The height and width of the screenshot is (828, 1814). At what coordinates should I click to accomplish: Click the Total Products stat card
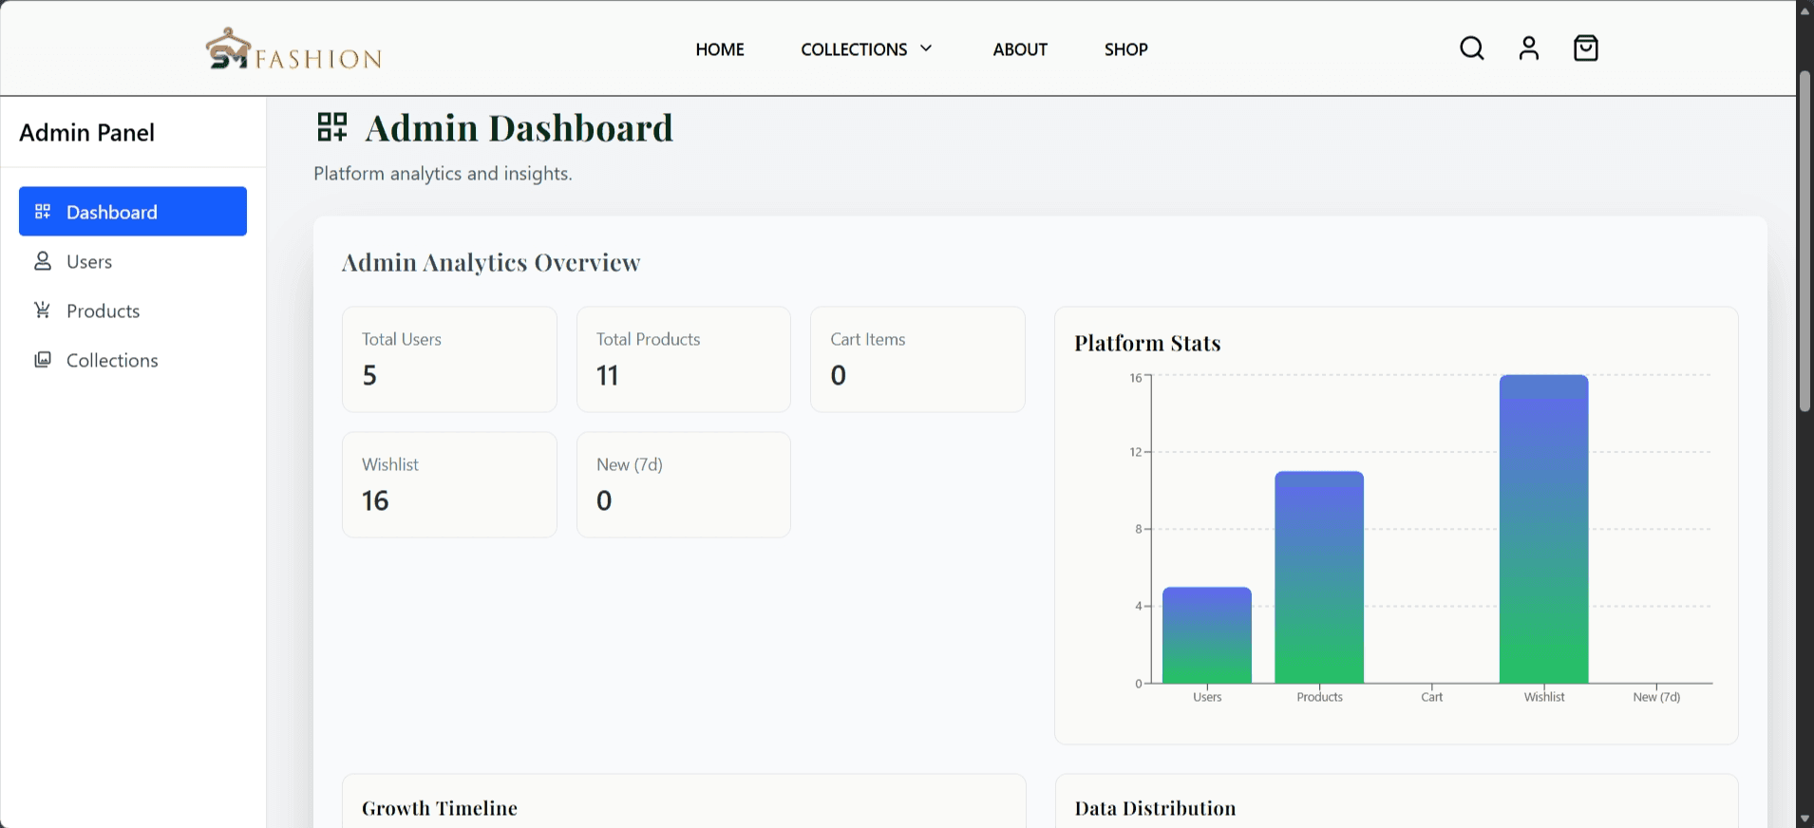pyautogui.click(x=684, y=359)
